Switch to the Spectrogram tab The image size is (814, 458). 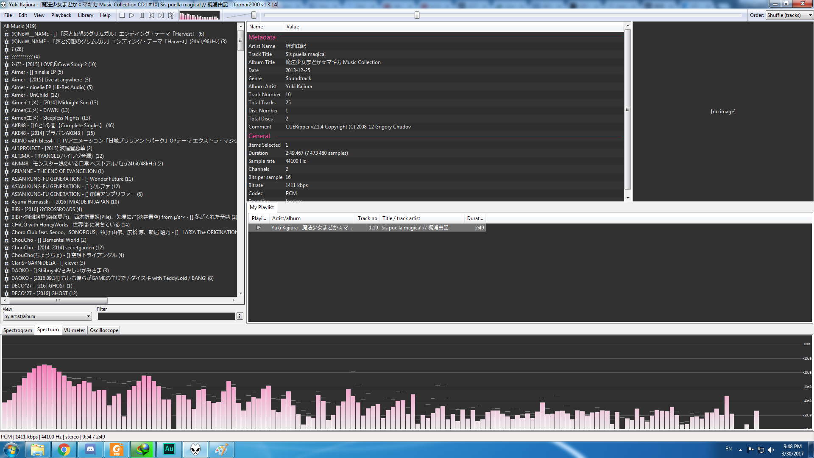tap(18, 330)
